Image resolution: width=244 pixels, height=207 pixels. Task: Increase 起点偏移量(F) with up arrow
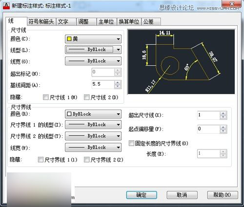[x=223, y=127]
